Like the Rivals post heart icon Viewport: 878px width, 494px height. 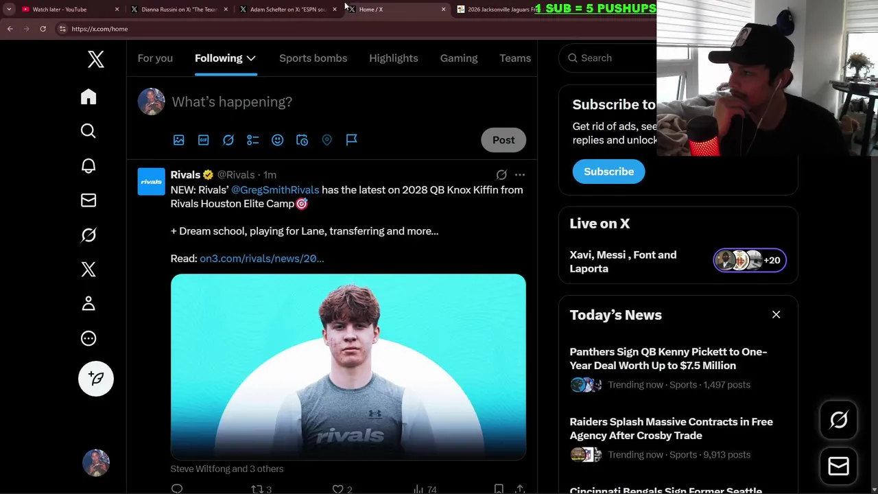(x=338, y=489)
